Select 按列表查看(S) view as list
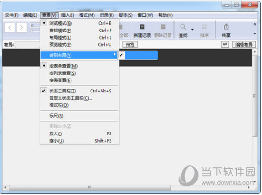Image resolution: width=262 pixels, height=195 pixels. [x=80, y=73]
